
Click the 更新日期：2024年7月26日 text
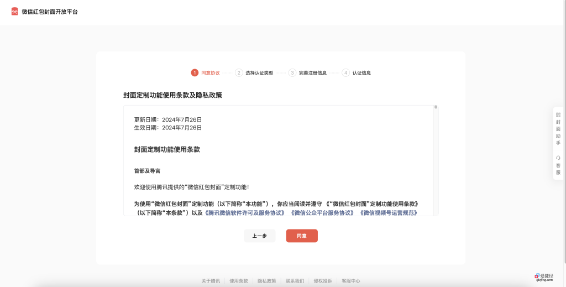[x=168, y=120]
